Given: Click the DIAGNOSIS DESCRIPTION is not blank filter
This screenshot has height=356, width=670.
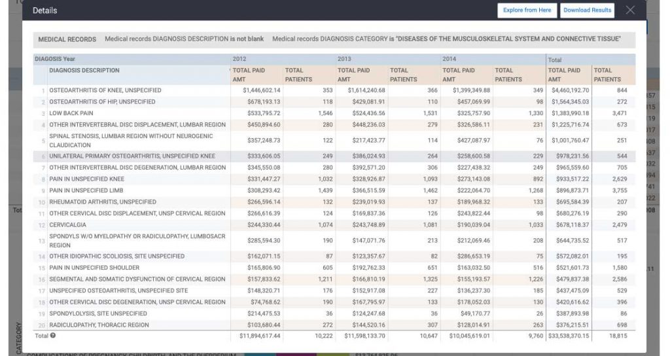Looking at the screenshot, I should click(184, 39).
